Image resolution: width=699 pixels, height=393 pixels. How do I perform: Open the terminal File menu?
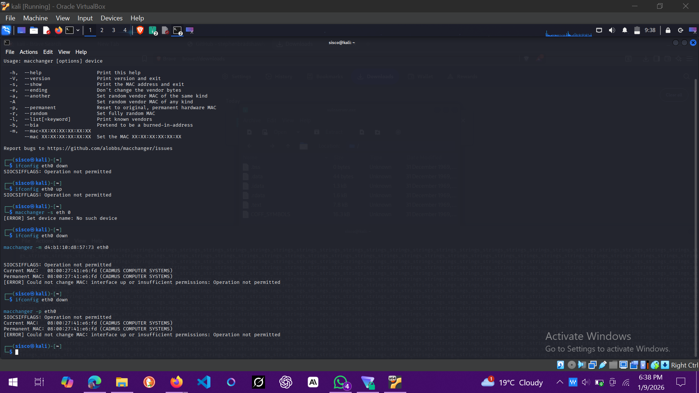pyautogui.click(x=10, y=52)
